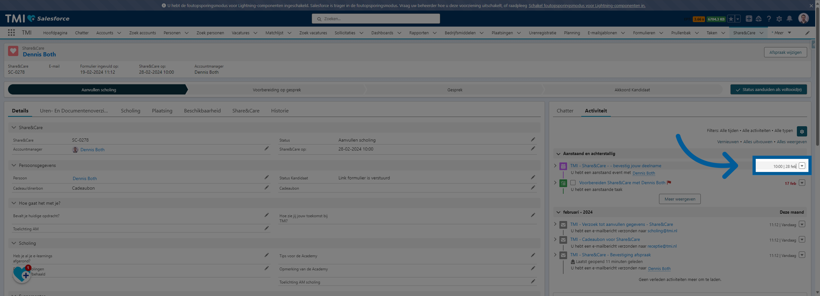This screenshot has width=820, height=296.
Task: Open Dennis Both accountmanager link
Action: click(92, 150)
